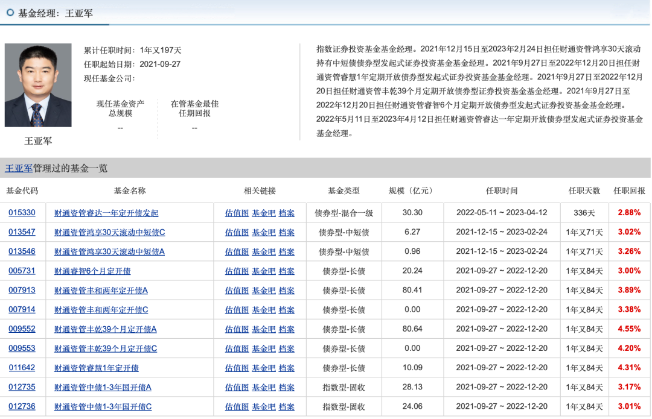The image size is (652, 419).
Task: Click fund manager Wang Yajun's portrait photo
Action: point(38,85)
